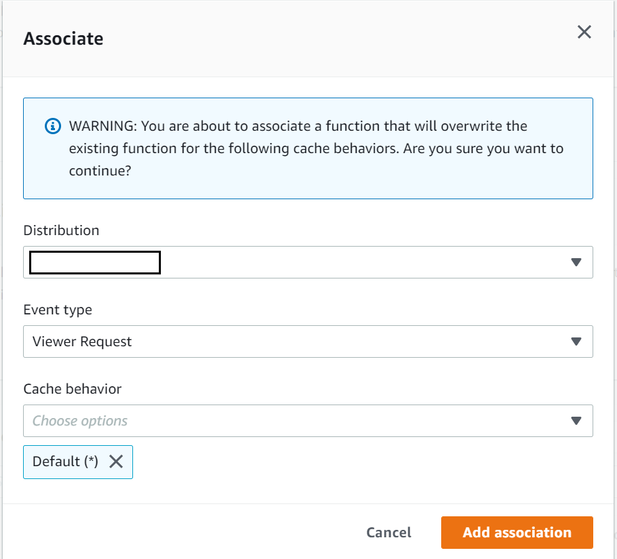Click the info icon in the warning banner
617x559 pixels.
[x=52, y=127]
